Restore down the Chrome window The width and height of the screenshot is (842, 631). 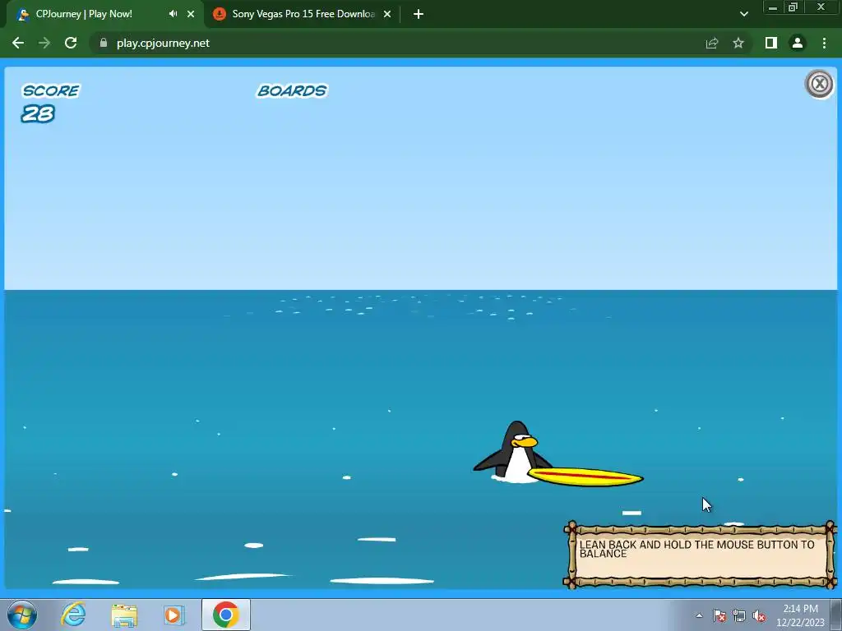coord(793,7)
